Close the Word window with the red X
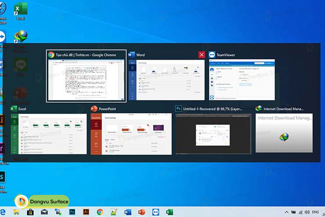This screenshot has width=325, height=217. tap(201, 55)
